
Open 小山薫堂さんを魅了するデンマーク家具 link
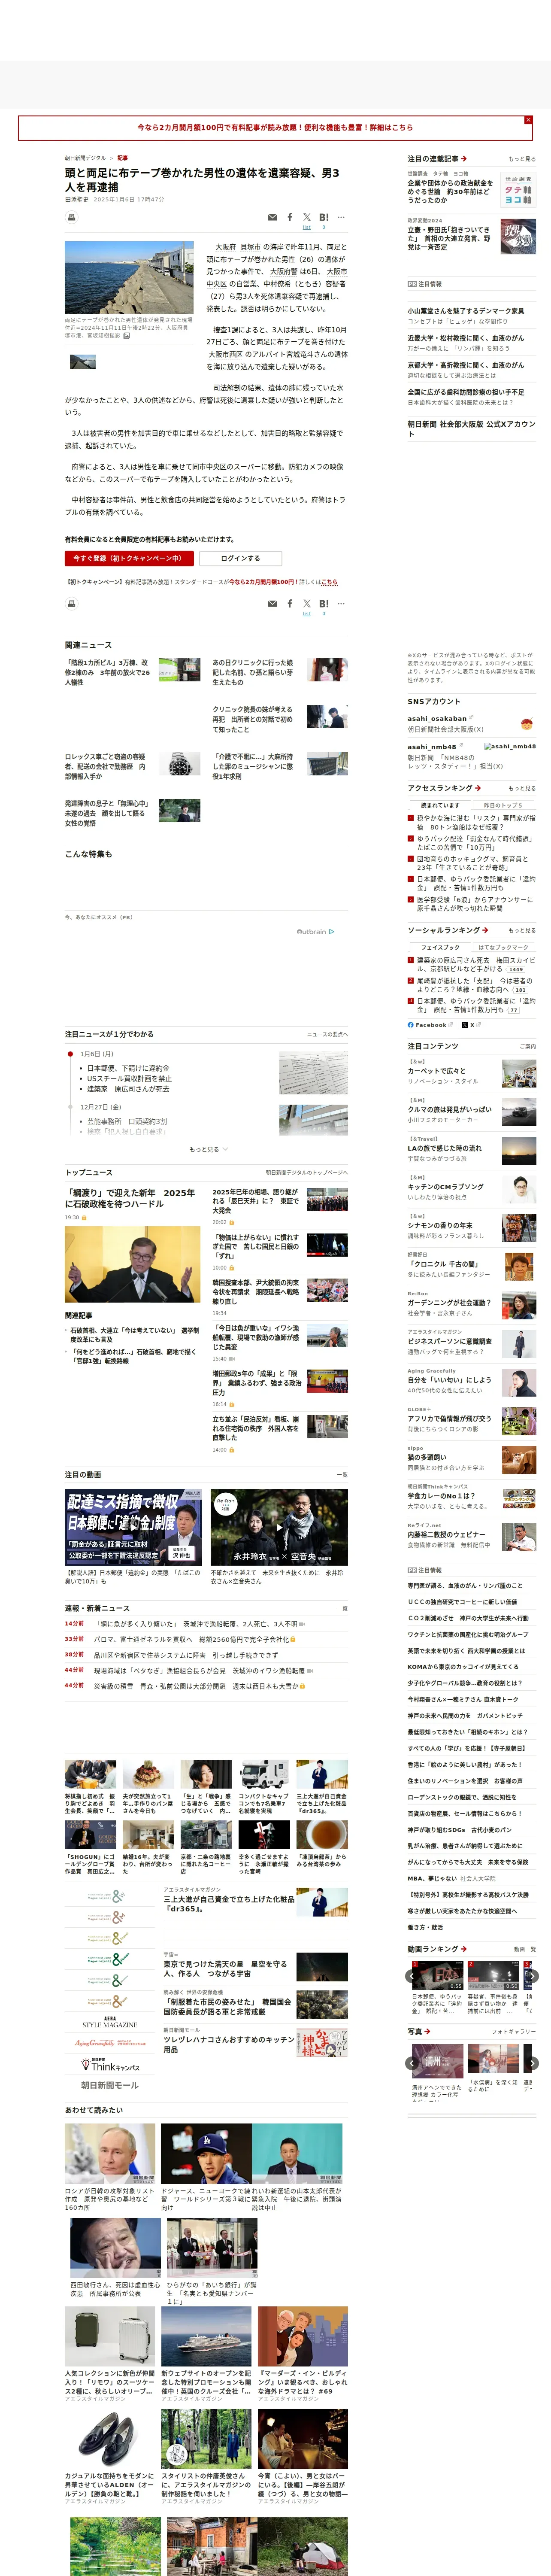point(465,311)
